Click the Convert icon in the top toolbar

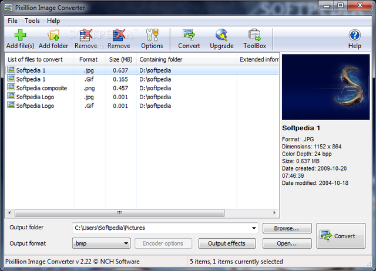coord(189,35)
